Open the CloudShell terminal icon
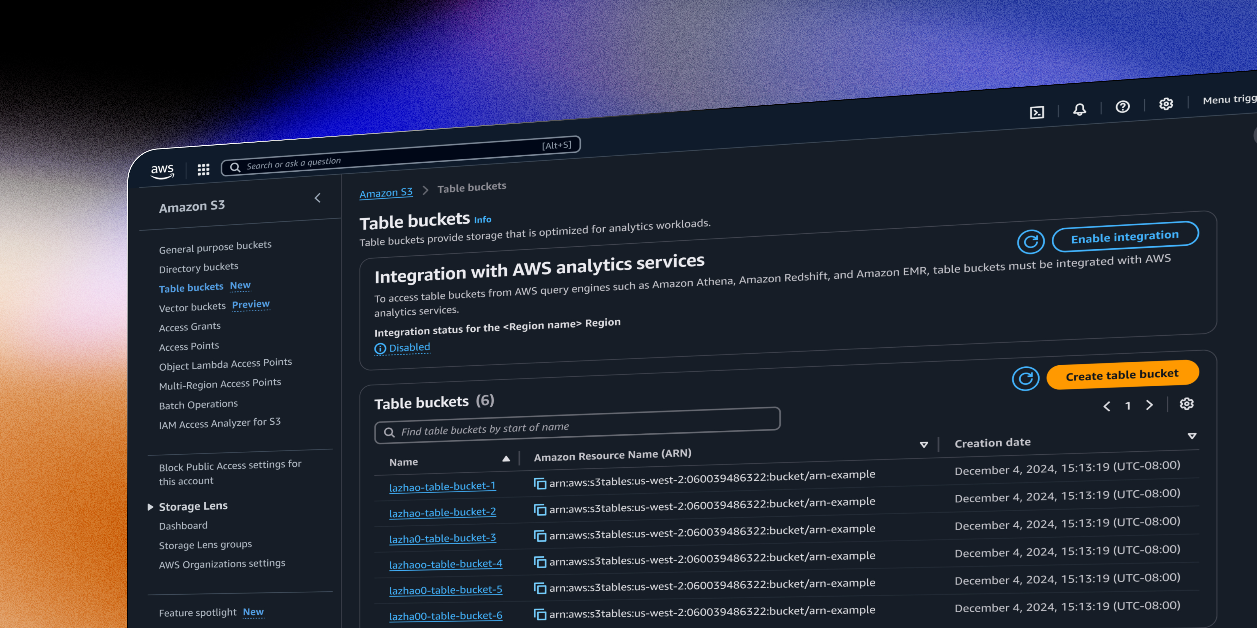Screen dimensions: 1257x628 pos(1036,113)
